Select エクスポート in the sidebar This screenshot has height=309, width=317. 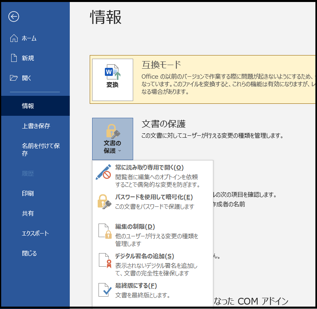(35, 234)
